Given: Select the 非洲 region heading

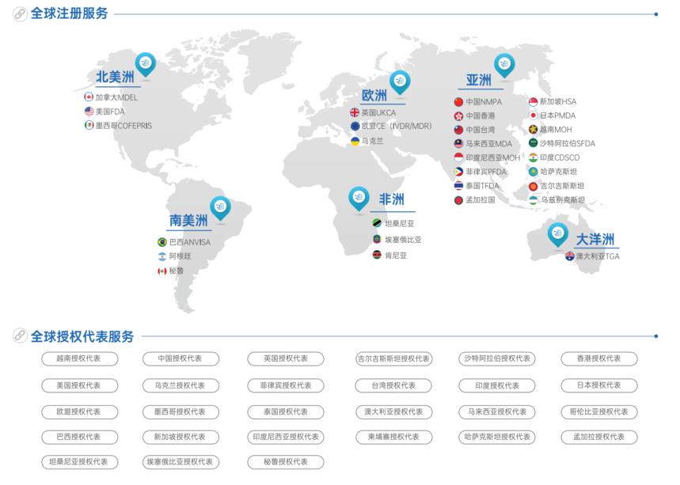Looking at the screenshot, I should click(392, 199).
